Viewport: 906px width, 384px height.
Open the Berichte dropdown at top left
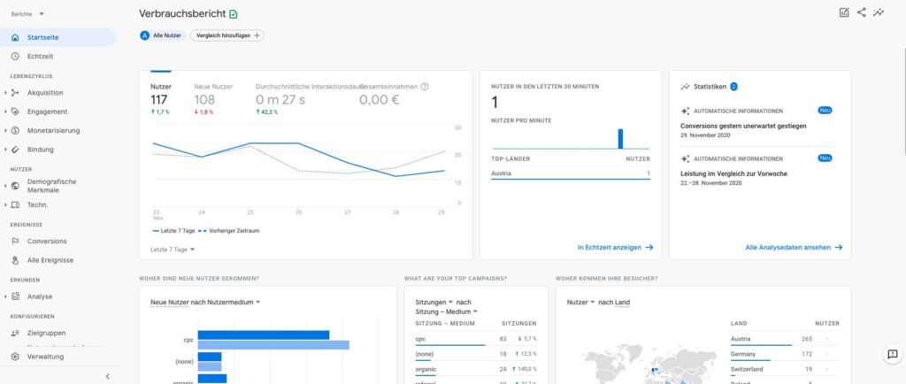click(27, 14)
